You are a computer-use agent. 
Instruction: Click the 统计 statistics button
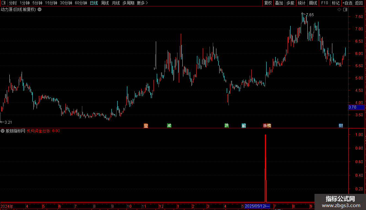click(x=302, y=3)
